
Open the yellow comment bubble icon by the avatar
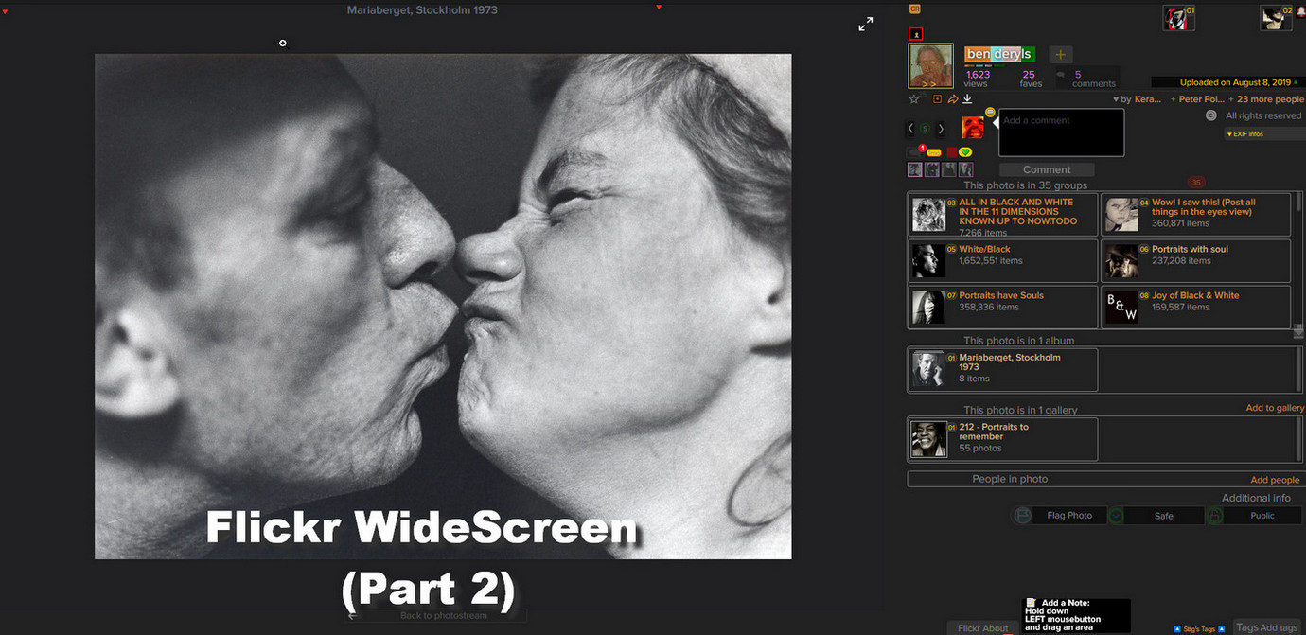tap(990, 112)
